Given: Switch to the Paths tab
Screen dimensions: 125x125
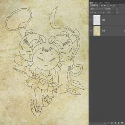Looking at the screenshot, I should coord(101,3).
